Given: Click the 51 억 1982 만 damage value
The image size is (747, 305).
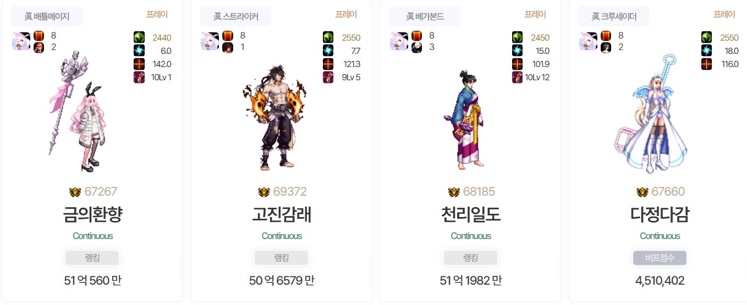Looking at the screenshot, I should [x=471, y=280].
